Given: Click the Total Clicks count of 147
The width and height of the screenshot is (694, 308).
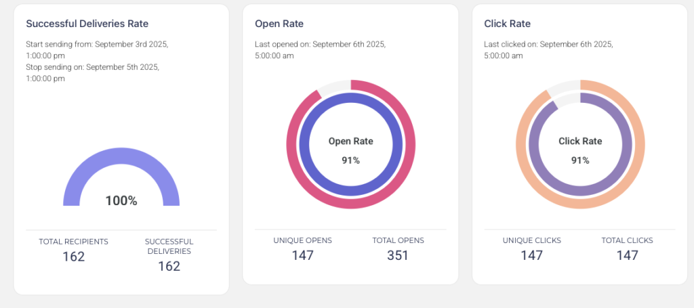Looking at the screenshot, I should click(627, 255).
